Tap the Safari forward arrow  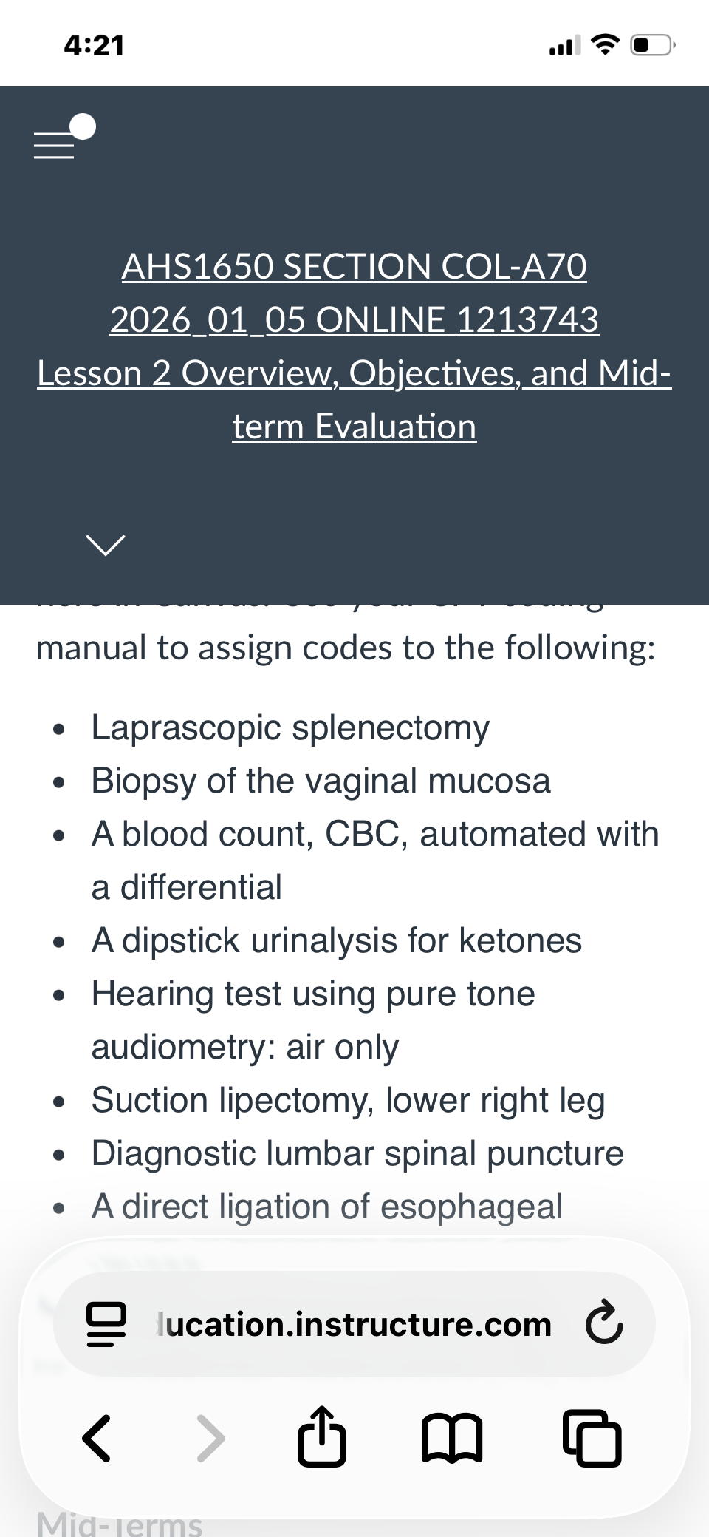click(x=211, y=1439)
